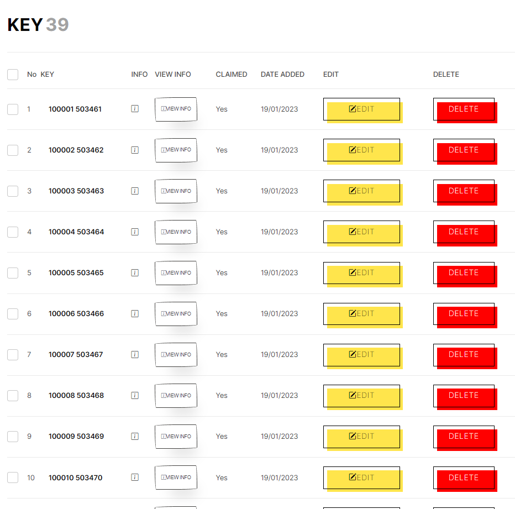Click info icon for key 100002 503462
This screenshot has height=509, width=515.
[135, 150]
